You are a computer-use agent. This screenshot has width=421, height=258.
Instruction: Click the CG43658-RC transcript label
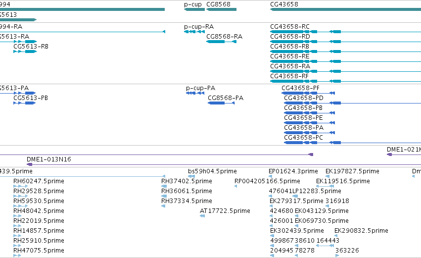[290, 27]
